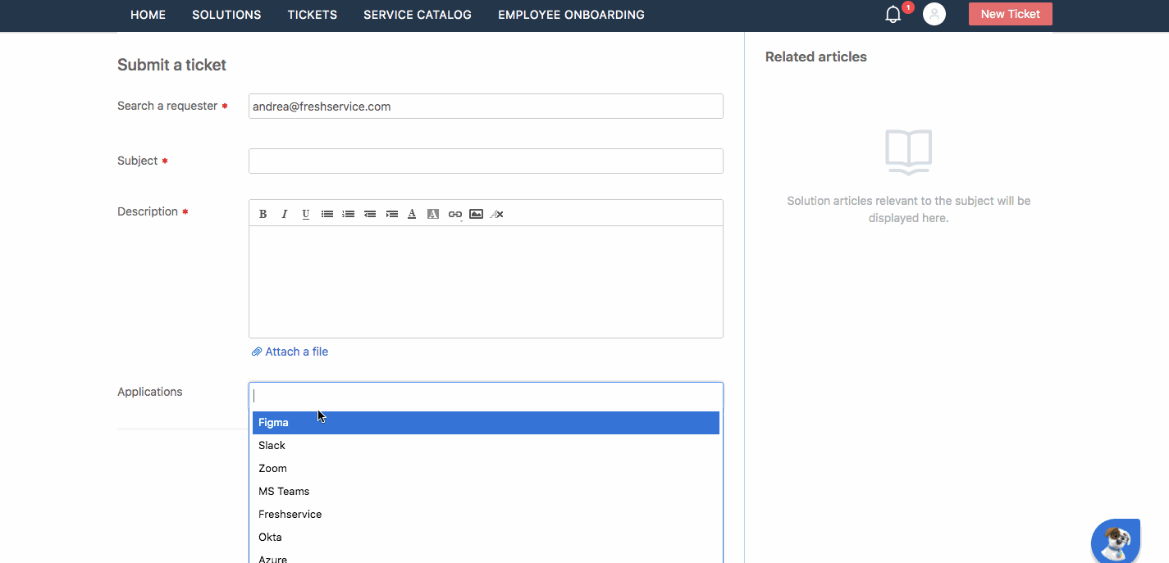Select Freshservice from the Applications list
1169x563 pixels.
[486, 515]
